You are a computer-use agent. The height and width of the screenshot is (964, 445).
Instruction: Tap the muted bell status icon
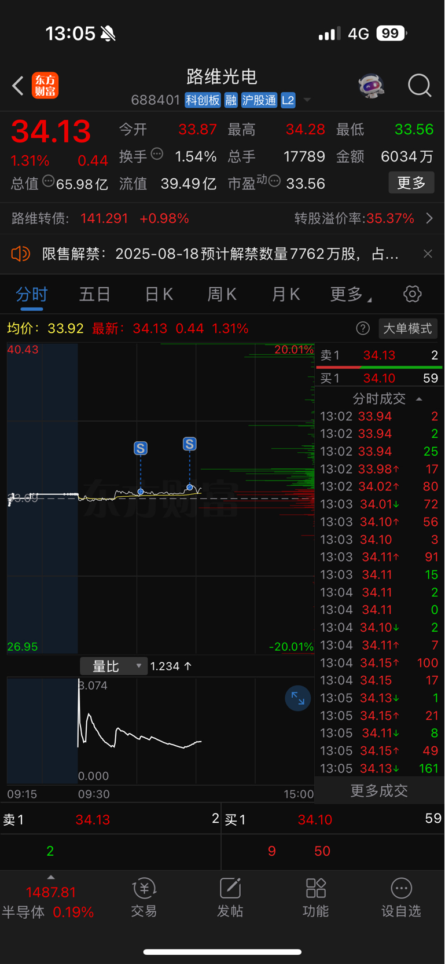pyautogui.click(x=108, y=34)
